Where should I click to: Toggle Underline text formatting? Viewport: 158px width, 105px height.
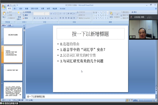click(x=40, y=18)
